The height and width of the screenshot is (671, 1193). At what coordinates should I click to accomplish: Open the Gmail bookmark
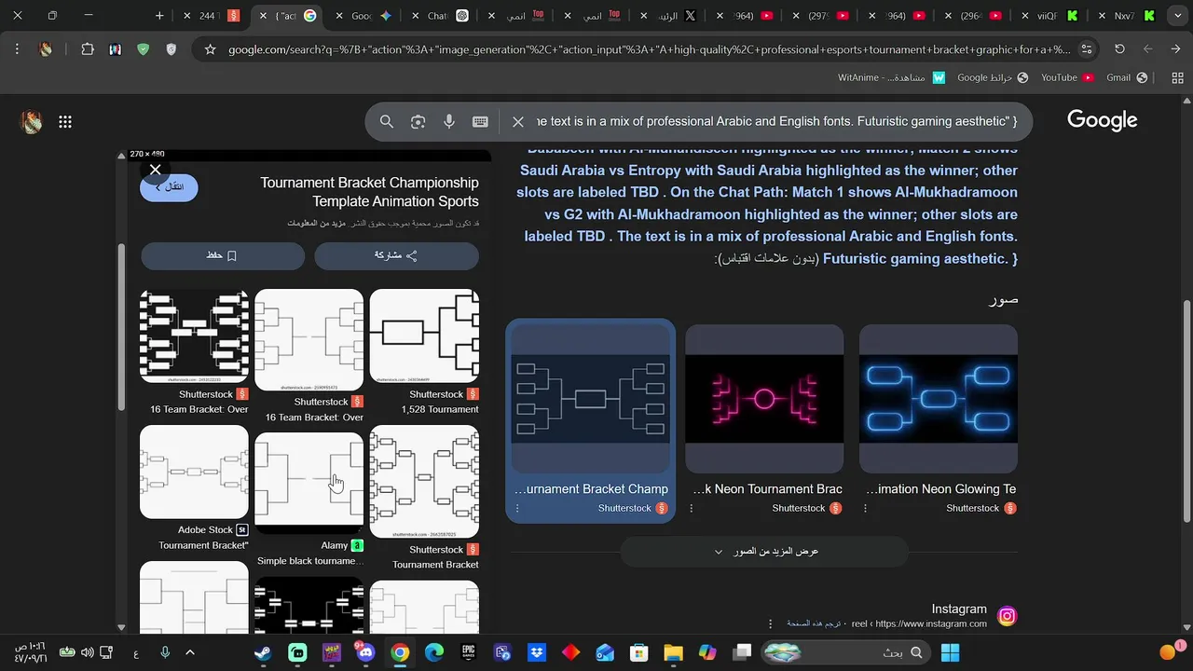(1127, 77)
